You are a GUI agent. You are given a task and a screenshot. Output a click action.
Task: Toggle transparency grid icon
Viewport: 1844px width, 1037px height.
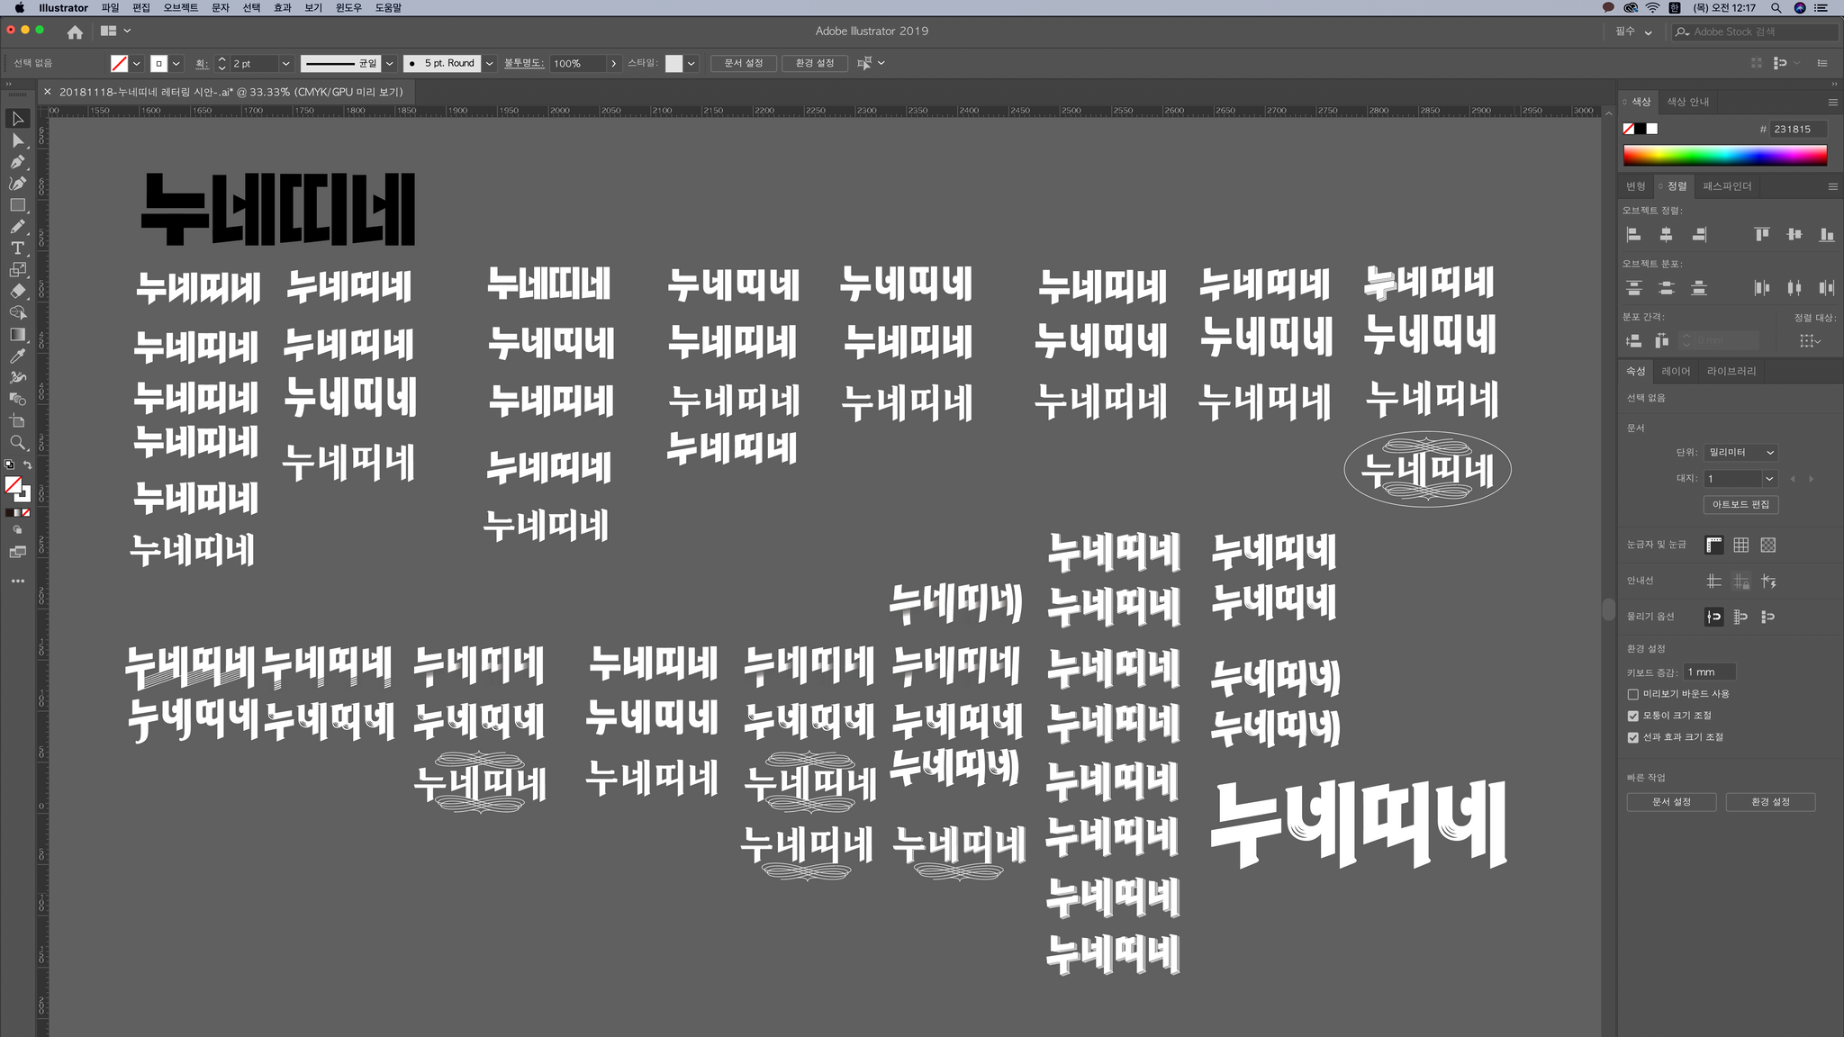click(x=1768, y=546)
